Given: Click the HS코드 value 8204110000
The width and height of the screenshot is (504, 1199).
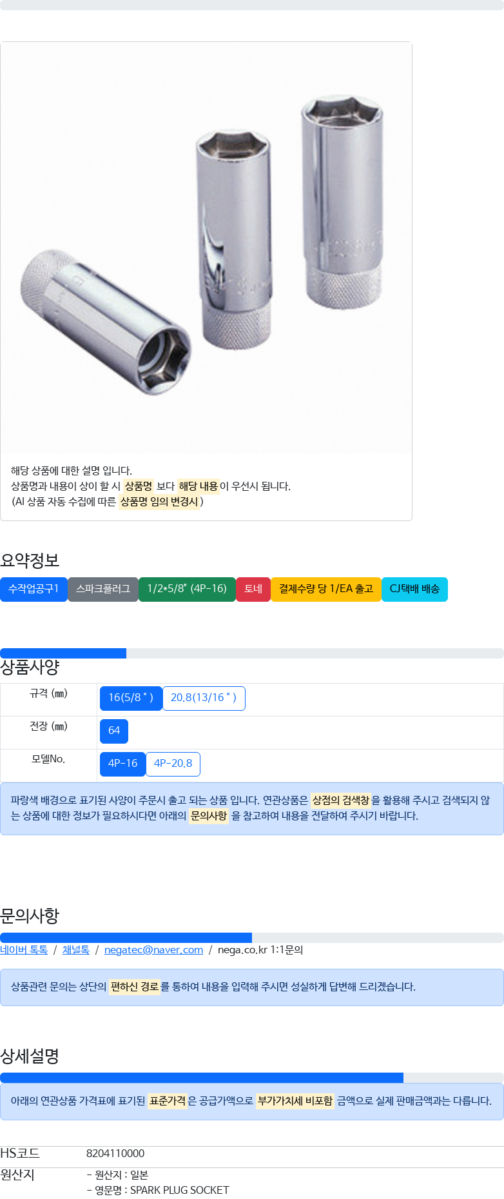Looking at the screenshot, I should (x=115, y=1153).
